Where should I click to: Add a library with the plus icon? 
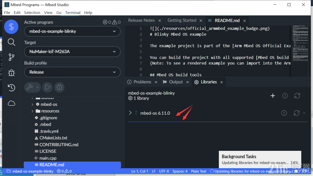(273, 96)
